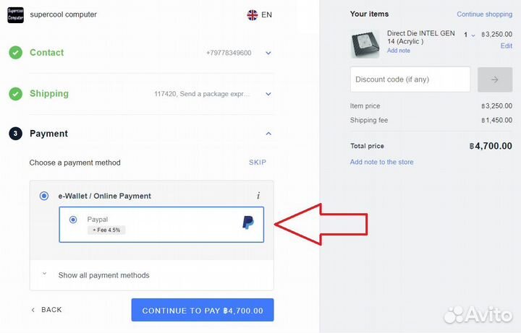Image resolution: width=521 pixels, height=333 pixels.
Task: Click the Discount code input field
Action: [x=410, y=79]
